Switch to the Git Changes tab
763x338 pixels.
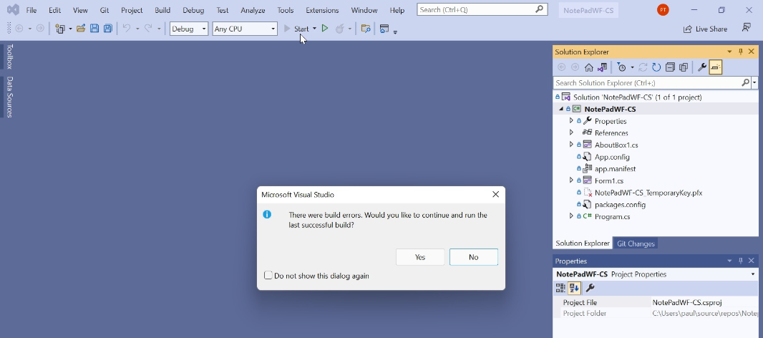click(636, 243)
